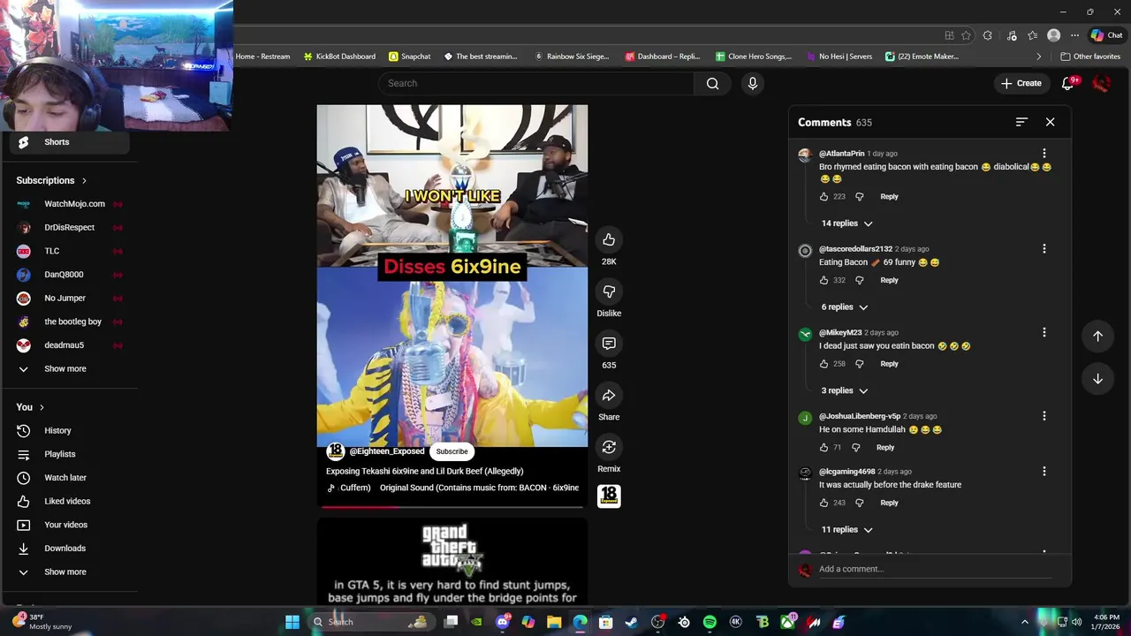
Task: Sort comments using the sort icon
Action: click(1021, 122)
